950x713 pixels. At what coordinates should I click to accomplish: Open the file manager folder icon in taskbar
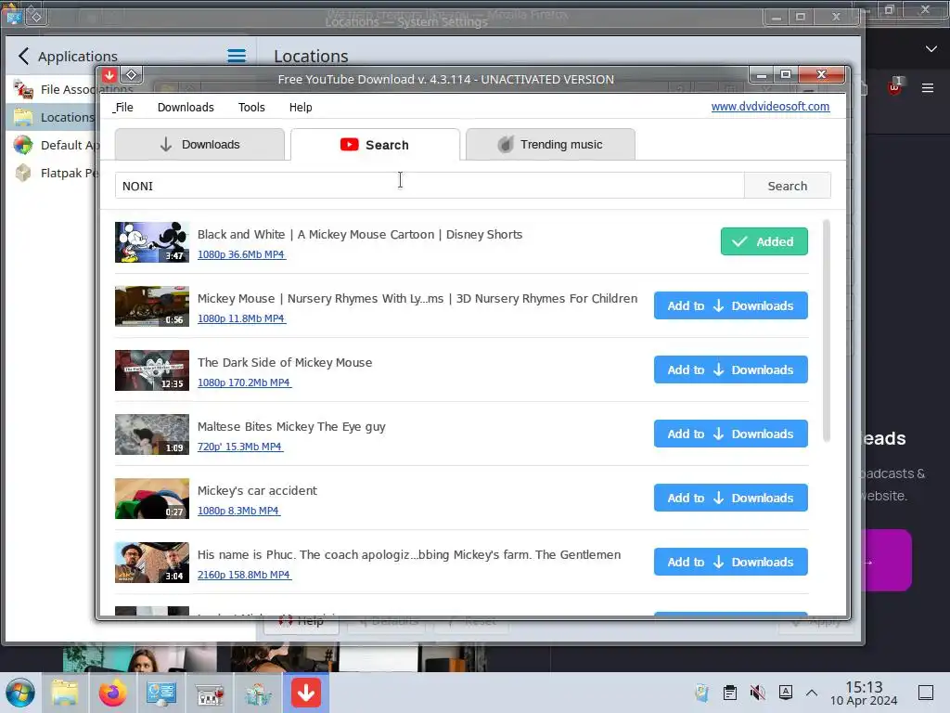pos(65,693)
